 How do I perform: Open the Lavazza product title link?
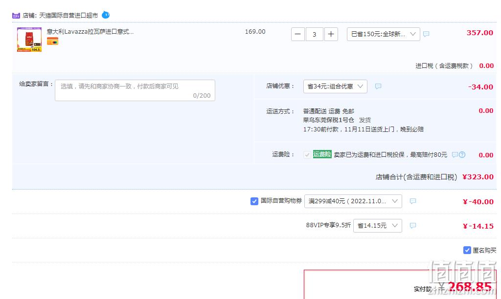pos(90,32)
